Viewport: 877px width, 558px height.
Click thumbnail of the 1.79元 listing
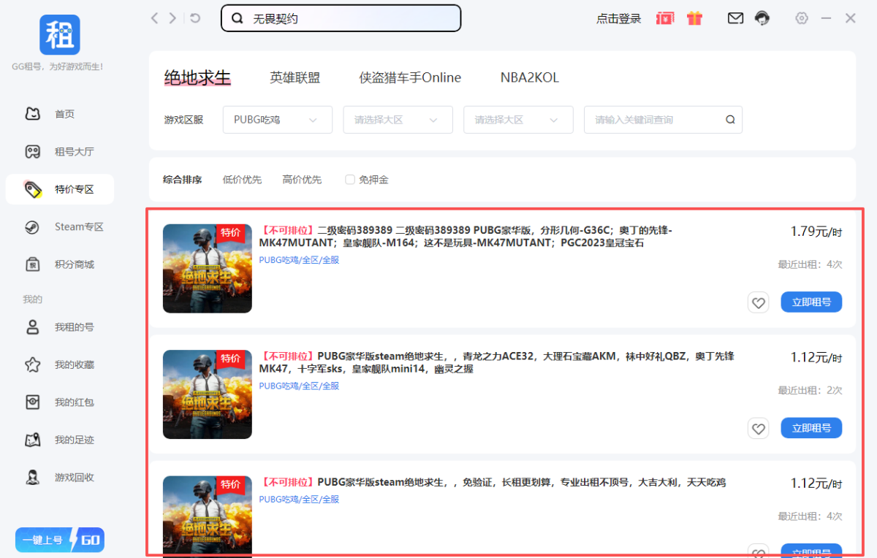click(208, 268)
